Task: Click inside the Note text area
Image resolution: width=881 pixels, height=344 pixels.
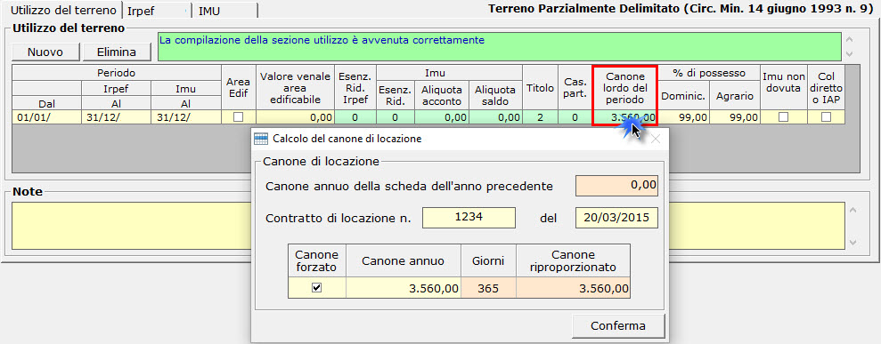Action: (428, 225)
